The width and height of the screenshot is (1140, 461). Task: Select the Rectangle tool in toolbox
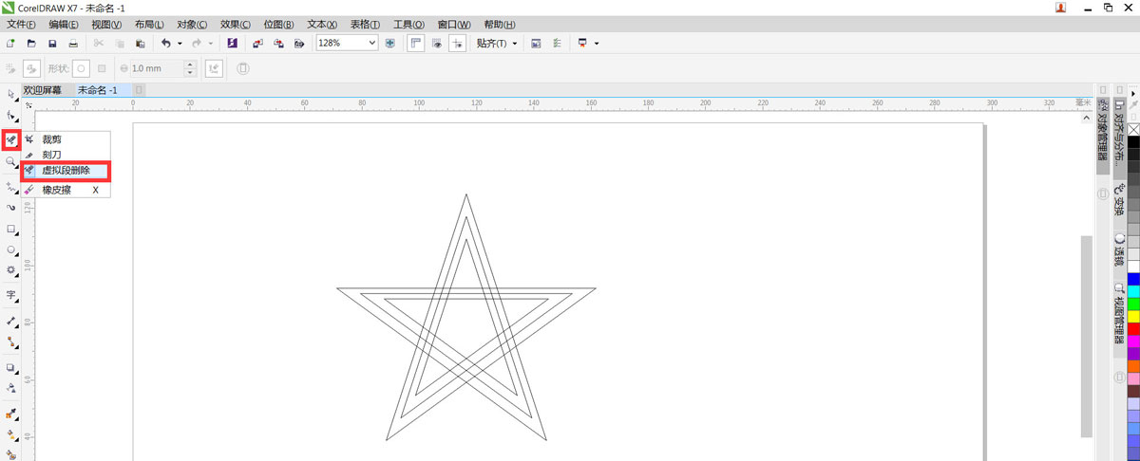10,230
